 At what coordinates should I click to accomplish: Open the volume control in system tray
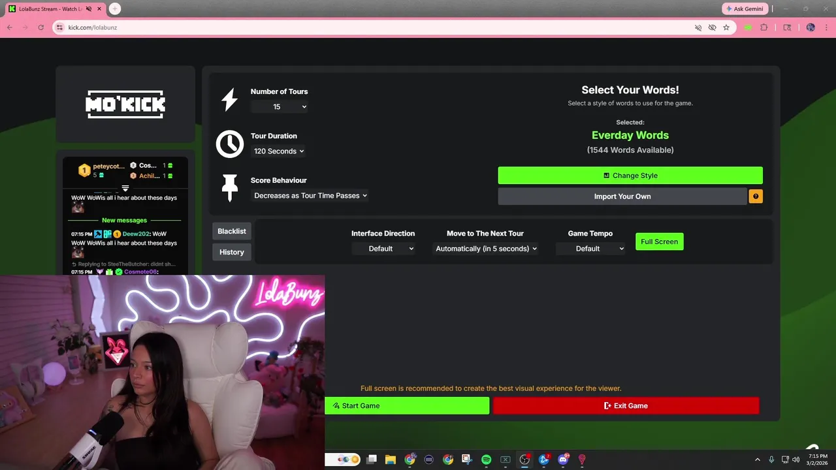[796, 460]
